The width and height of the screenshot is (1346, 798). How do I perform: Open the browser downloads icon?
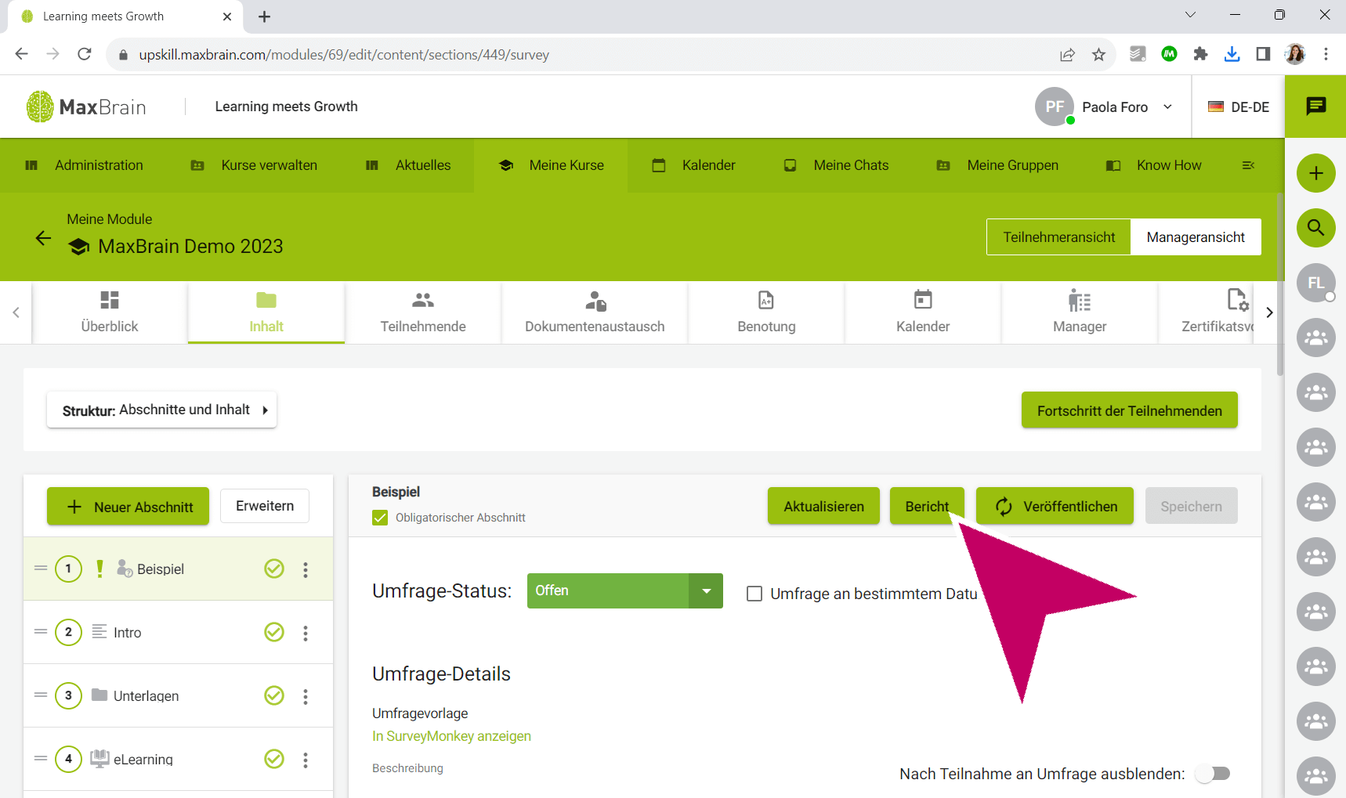[x=1232, y=54]
